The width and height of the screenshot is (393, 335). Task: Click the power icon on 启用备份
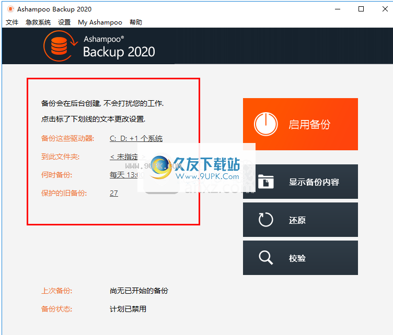pyautogui.click(x=265, y=124)
